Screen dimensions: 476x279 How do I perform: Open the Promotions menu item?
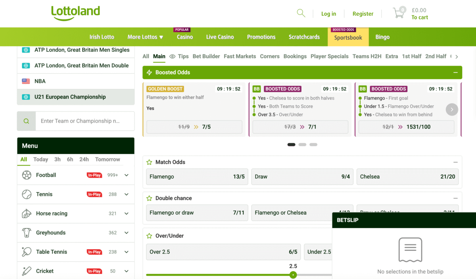pos(261,37)
